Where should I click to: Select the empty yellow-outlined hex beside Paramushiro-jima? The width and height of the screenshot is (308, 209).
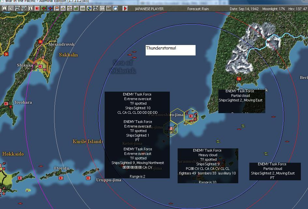tap(177, 116)
